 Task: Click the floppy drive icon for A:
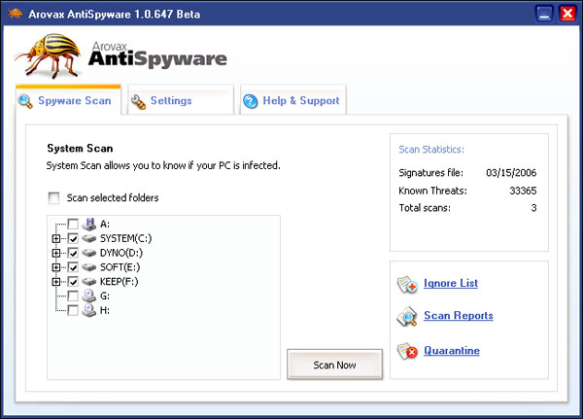[x=88, y=224]
